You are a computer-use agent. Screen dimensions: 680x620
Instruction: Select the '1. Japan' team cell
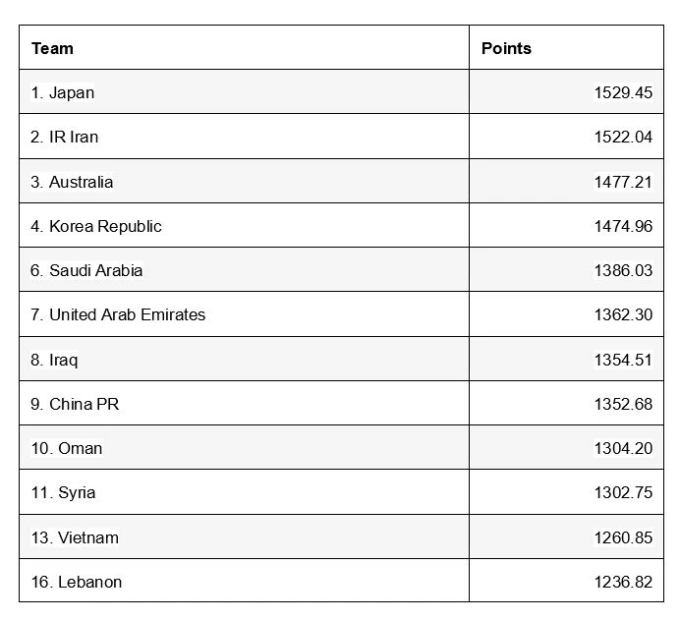(63, 93)
